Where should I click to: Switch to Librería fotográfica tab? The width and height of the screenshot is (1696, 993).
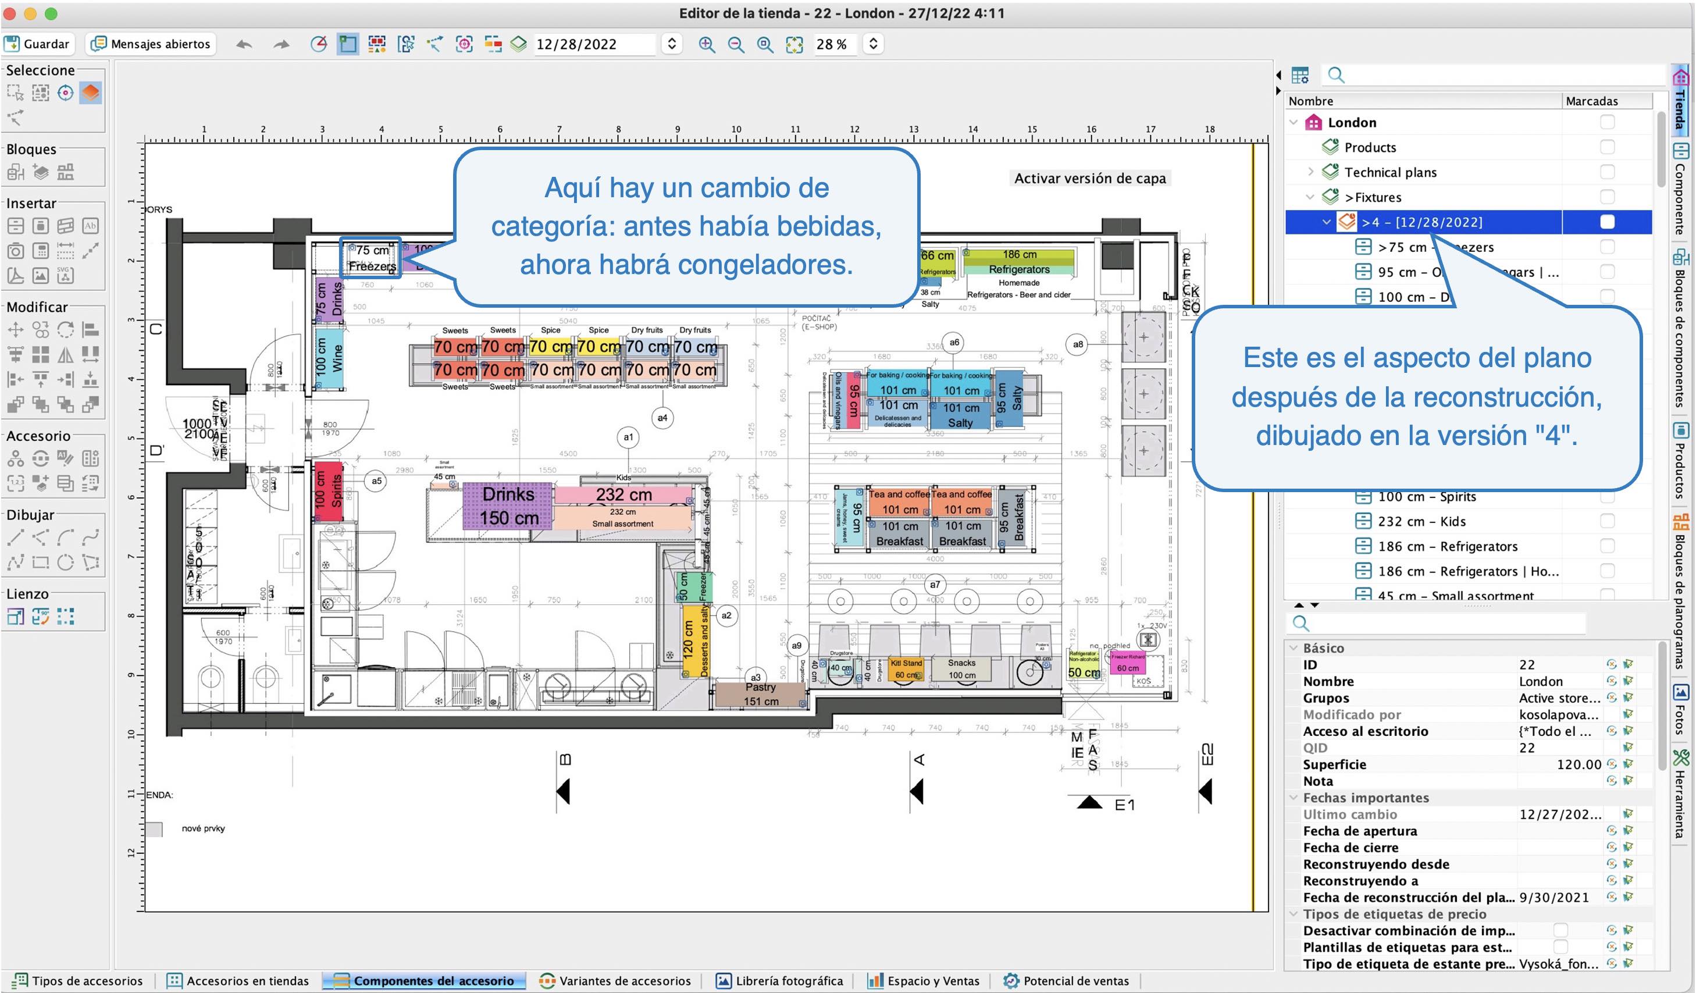click(779, 981)
